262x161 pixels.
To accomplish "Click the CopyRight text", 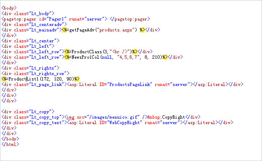I will [x=173, y=117].
